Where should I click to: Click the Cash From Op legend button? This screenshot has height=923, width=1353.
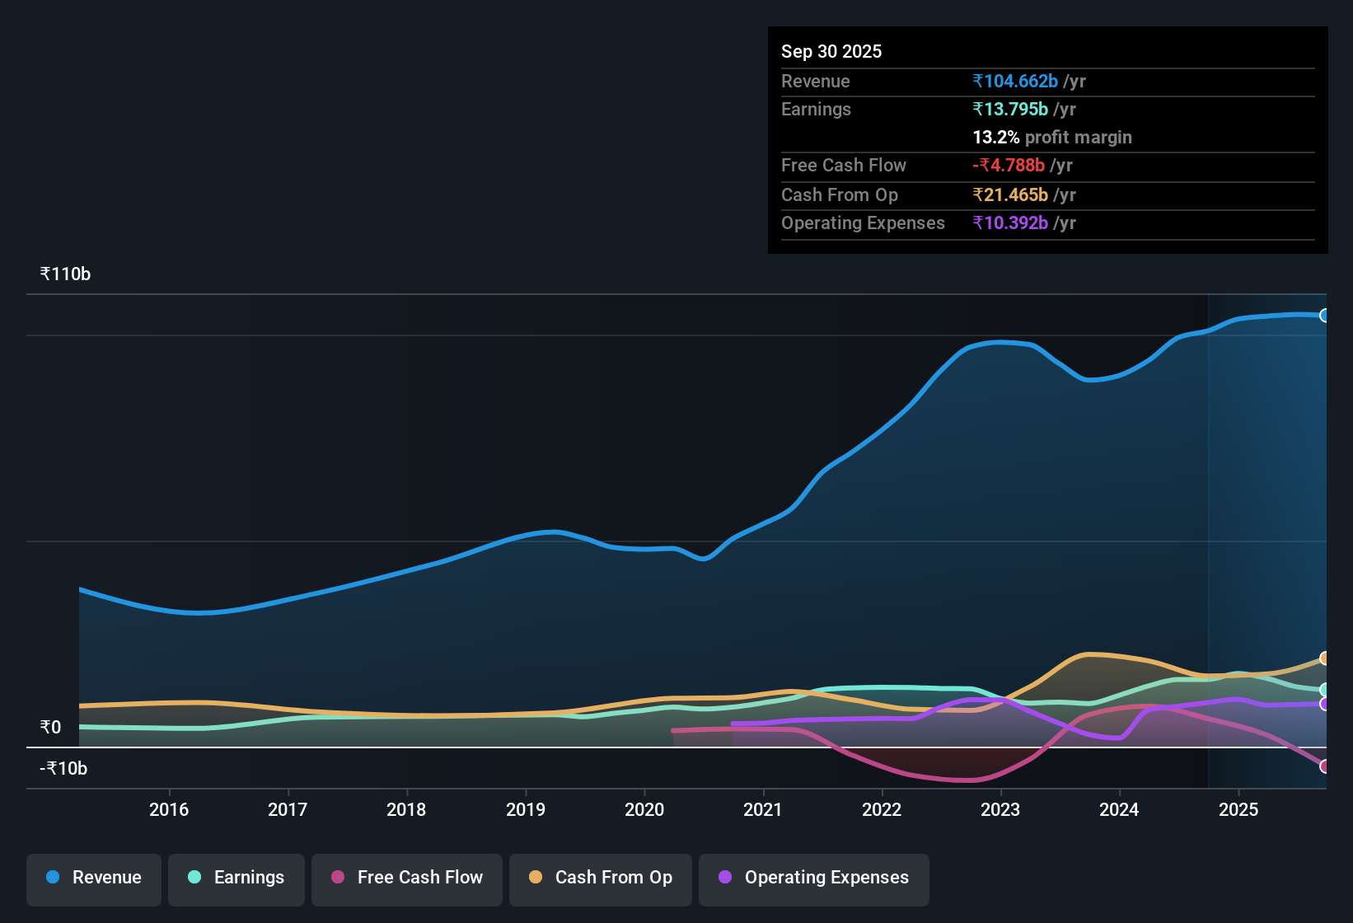(600, 878)
